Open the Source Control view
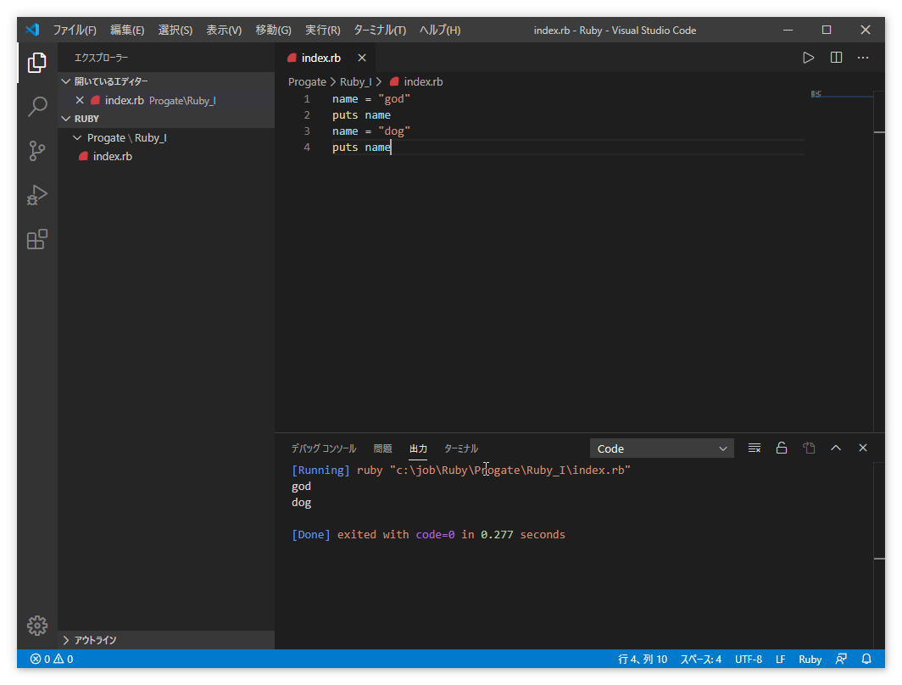Viewport: 902px width, 685px height. click(36, 151)
